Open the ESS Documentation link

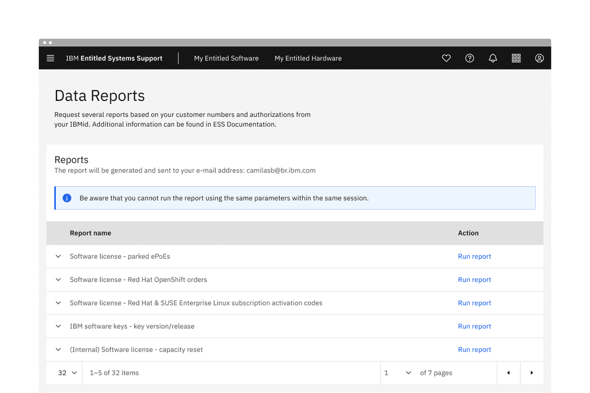coord(244,124)
